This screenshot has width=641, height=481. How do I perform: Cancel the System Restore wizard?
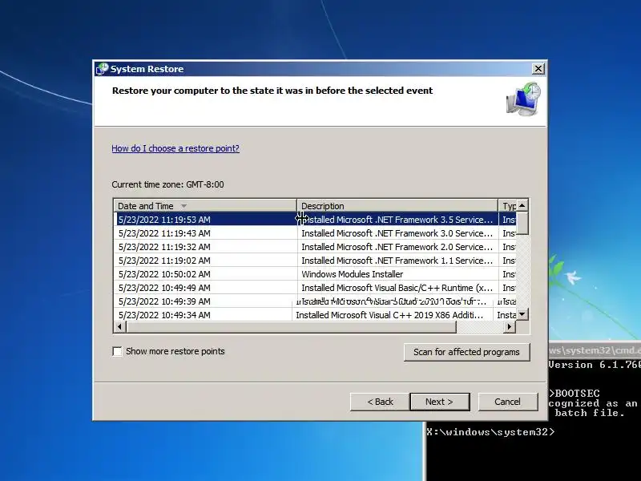point(508,402)
